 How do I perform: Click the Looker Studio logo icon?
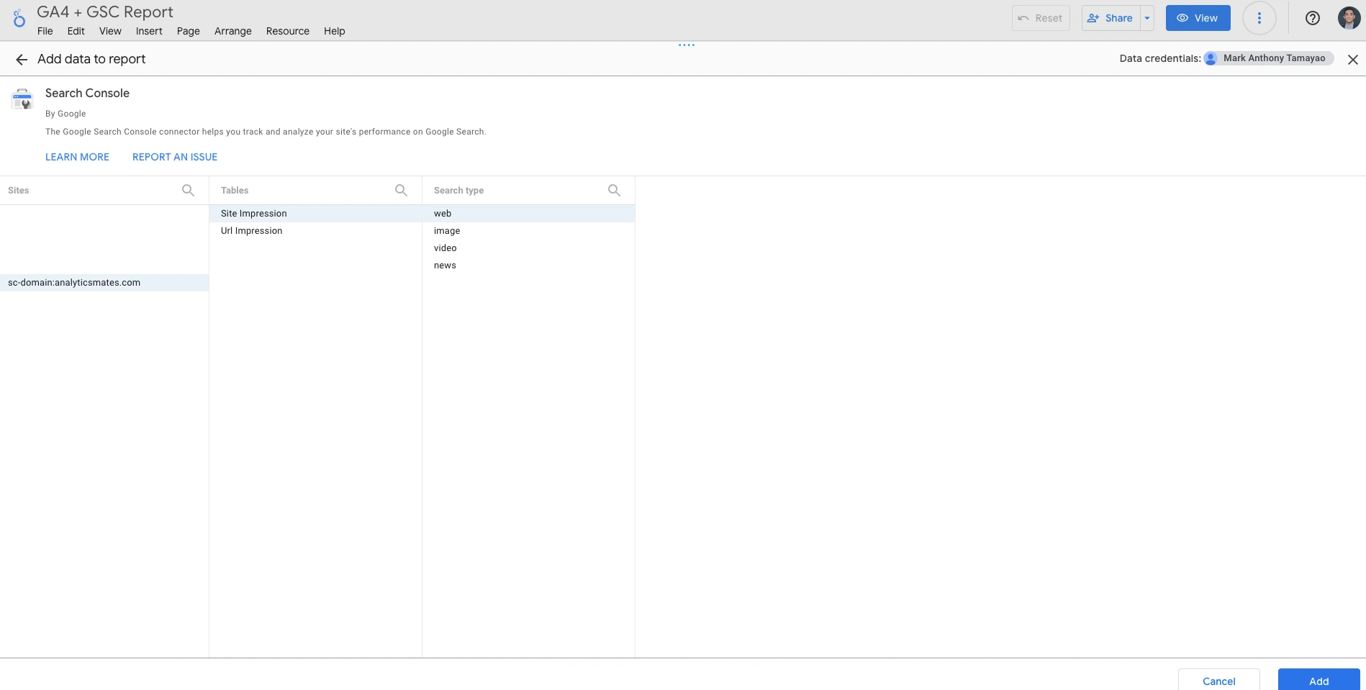coord(19,18)
